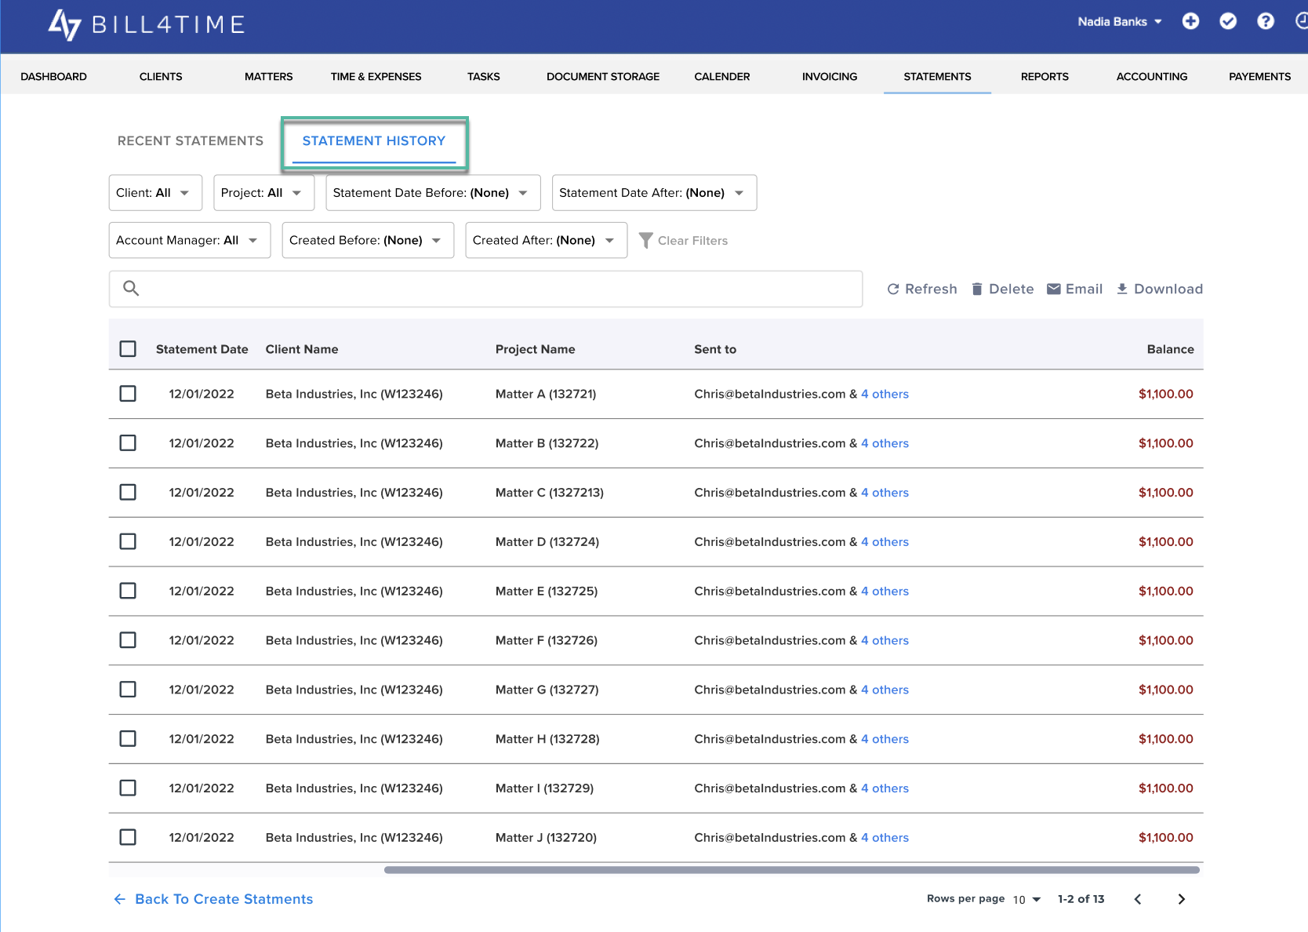Open the Matters menu item

[x=268, y=77]
